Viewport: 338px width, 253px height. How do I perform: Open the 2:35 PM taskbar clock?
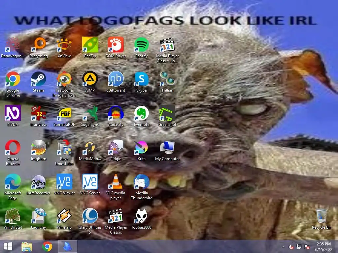(324, 247)
